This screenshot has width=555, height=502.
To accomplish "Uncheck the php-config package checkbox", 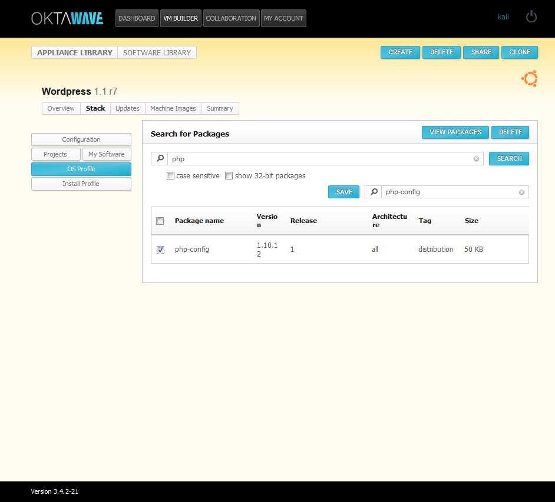I will click(160, 250).
